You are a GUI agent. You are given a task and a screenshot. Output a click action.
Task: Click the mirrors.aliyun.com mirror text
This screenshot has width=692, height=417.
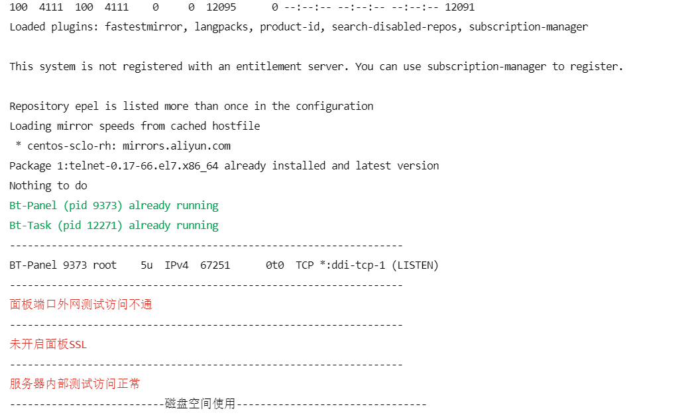(x=176, y=146)
